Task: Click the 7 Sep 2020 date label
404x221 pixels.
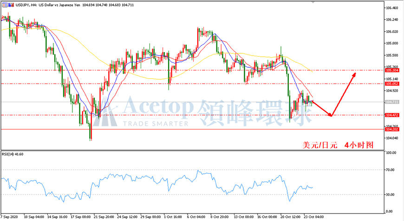Action: pos(10,217)
